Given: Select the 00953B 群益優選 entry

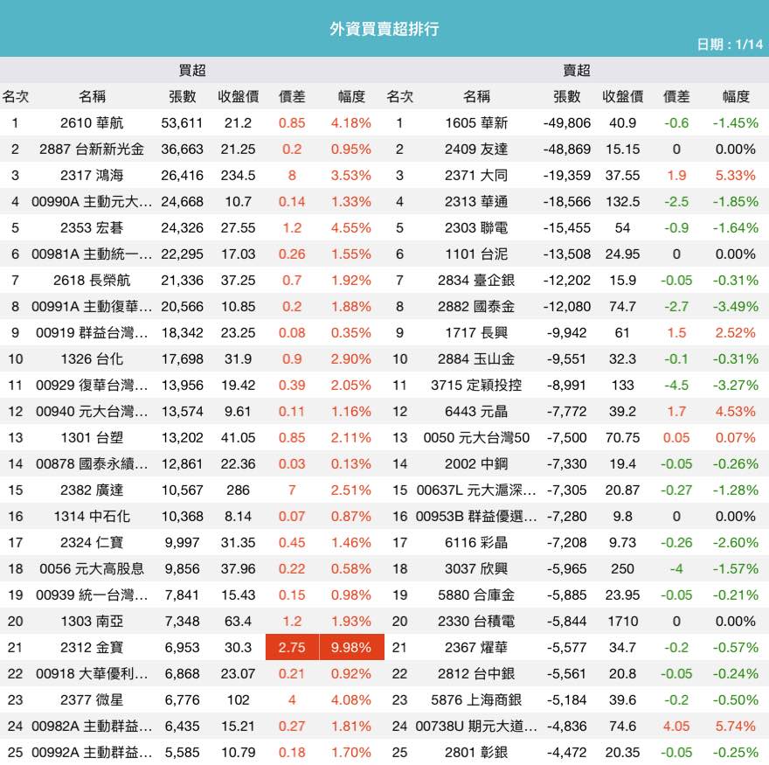Looking at the screenshot, I should [x=476, y=516].
